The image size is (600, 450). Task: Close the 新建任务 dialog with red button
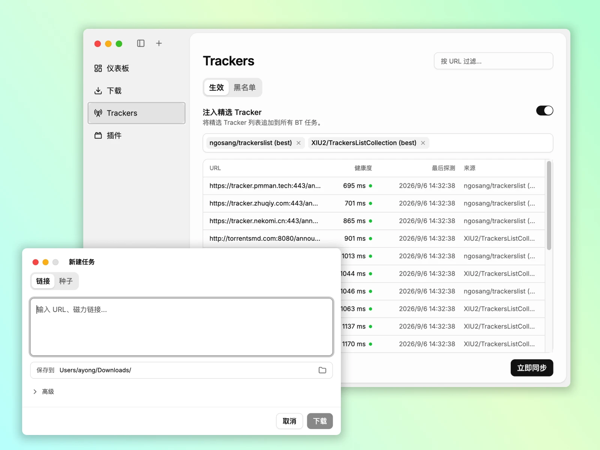[x=36, y=262]
